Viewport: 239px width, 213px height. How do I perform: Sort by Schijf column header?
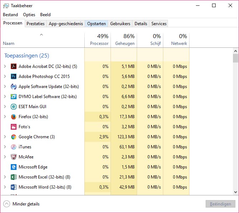click(x=150, y=40)
